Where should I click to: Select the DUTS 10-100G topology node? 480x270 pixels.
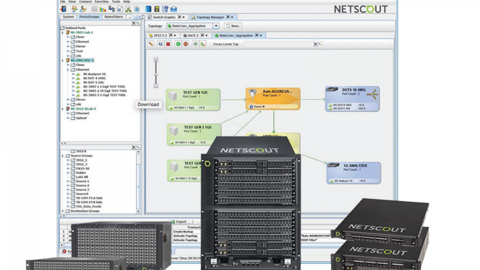click(x=352, y=99)
